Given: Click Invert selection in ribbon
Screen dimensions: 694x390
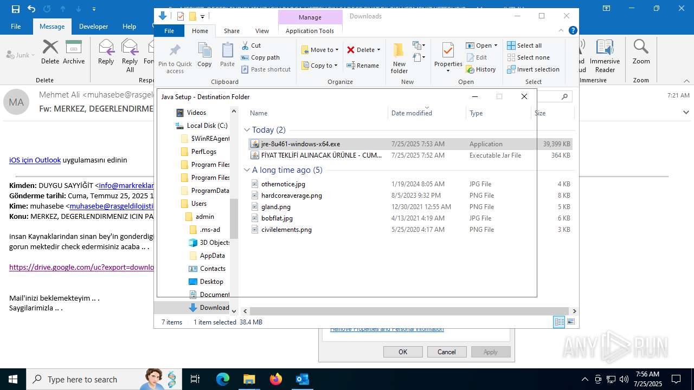Looking at the screenshot, I should pyautogui.click(x=534, y=69).
